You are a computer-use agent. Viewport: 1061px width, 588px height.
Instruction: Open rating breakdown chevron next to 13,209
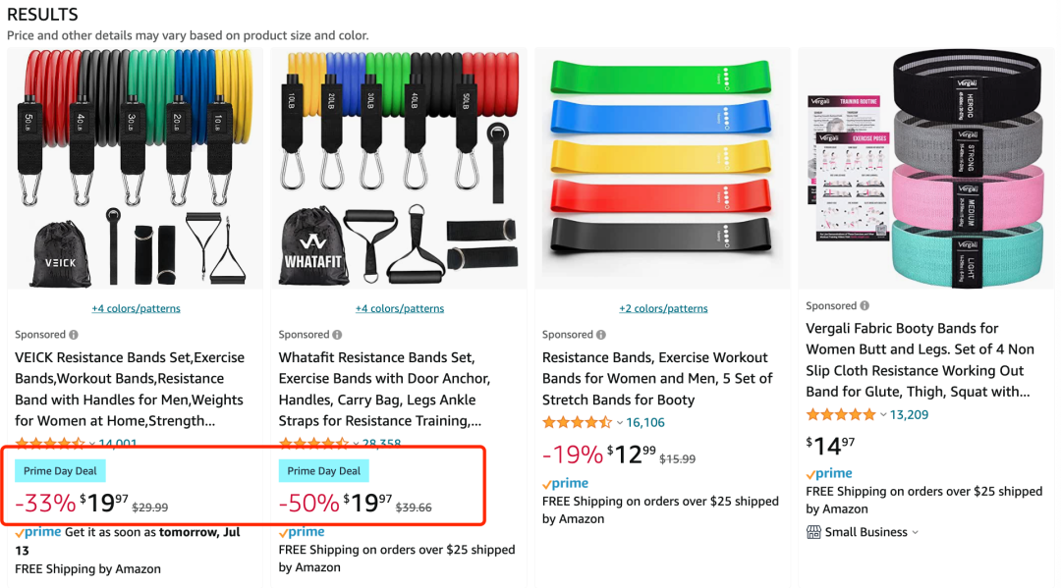[x=883, y=415]
